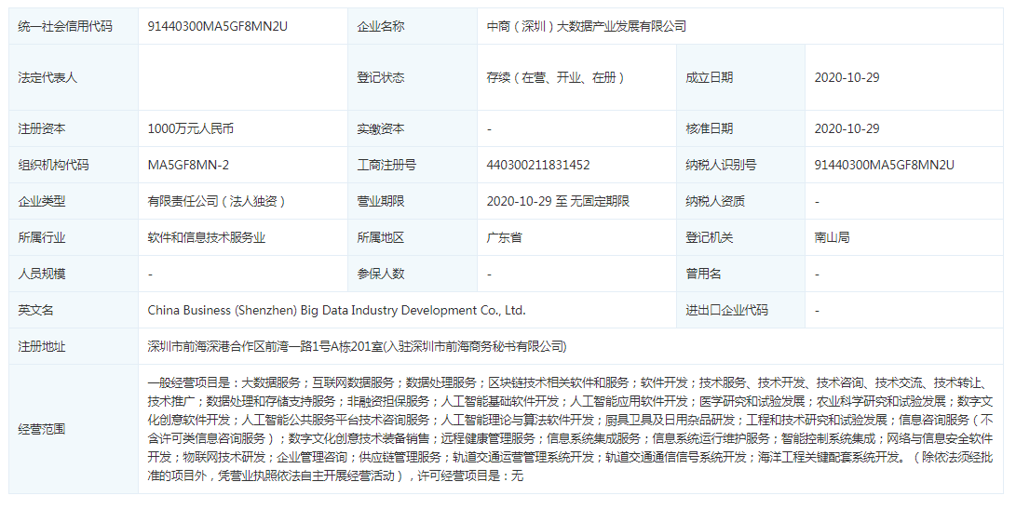1016x509 pixels.
Task: Click the 英文名 label
Action: pyautogui.click(x=35, y=310)
